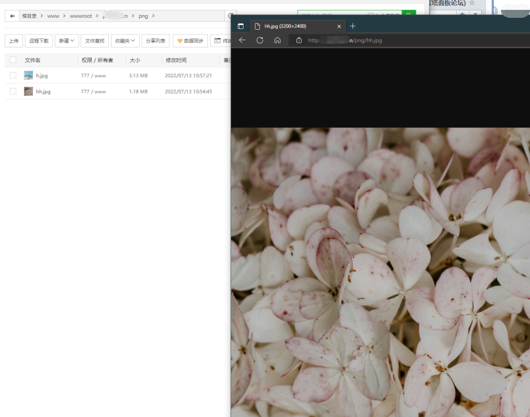Go to png in the breadcrumb path
Screen dimensions: 530x417
[143, 16]
